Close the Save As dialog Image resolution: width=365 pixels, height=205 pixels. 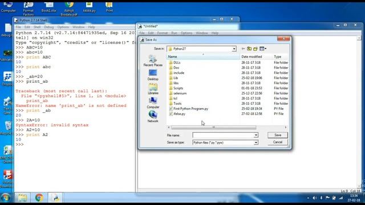click(x=283, y=39)
